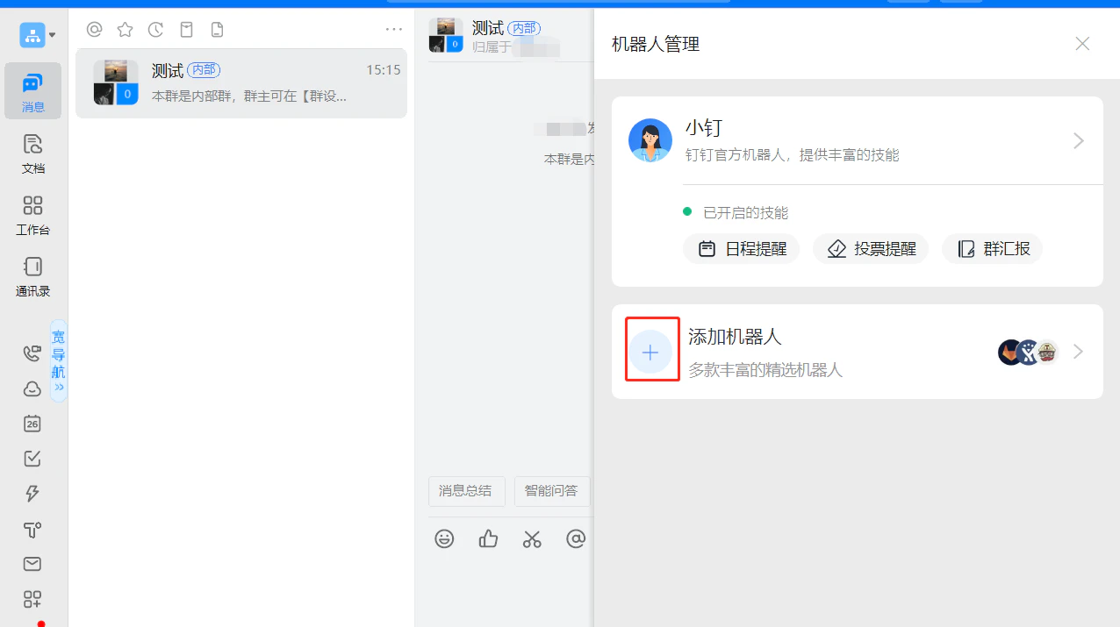Screen dimensions: 1120x627
Task: Click the 智能问答 button
Action: click(552, 491)
